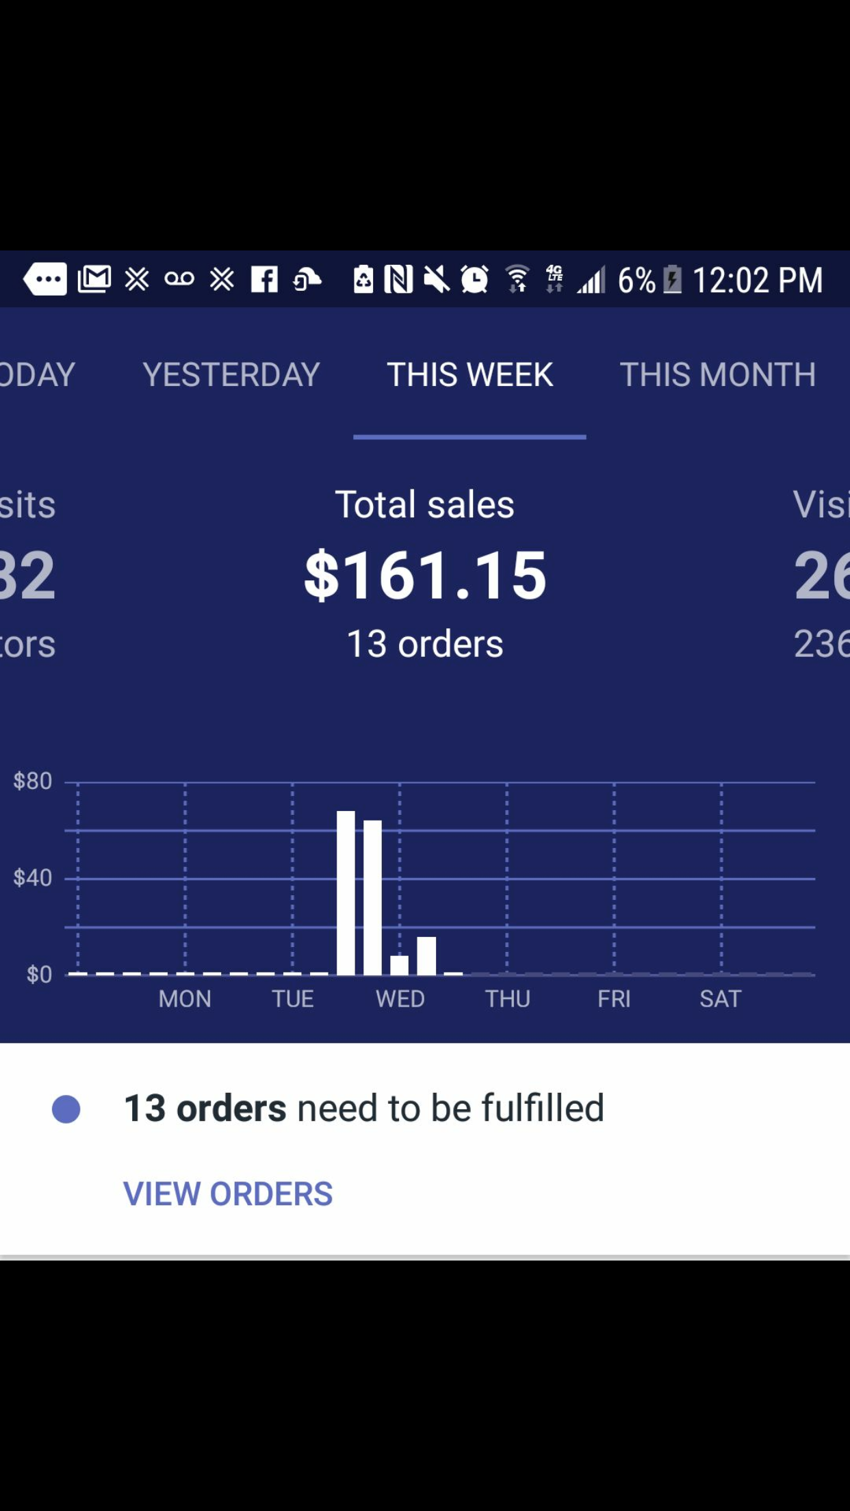Go to the partially visible TODAY tab
This screenshot has width=850, height=1511.
pos(38,374)
